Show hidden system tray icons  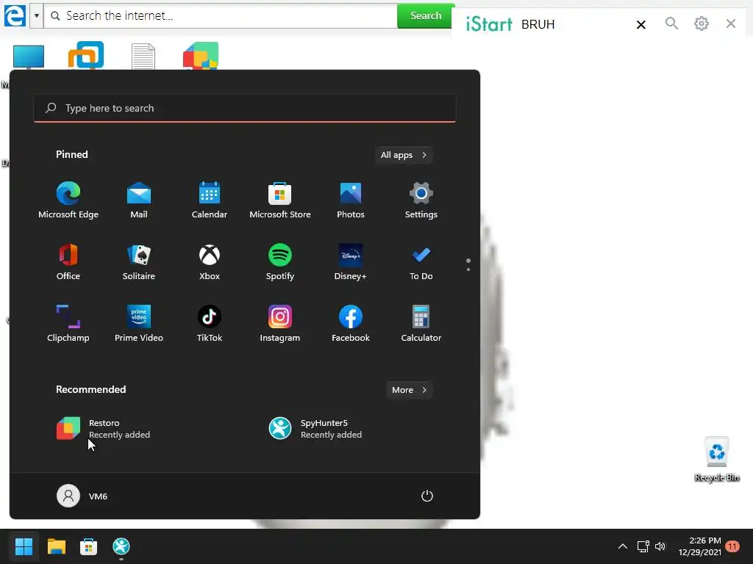click(622, 546)
